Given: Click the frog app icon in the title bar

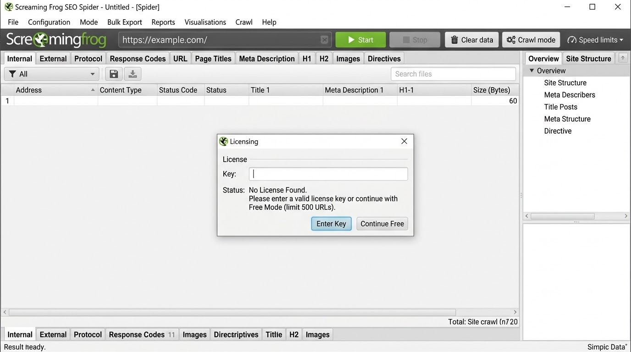Looking at the screenshot, I should (x=9, y=7).
